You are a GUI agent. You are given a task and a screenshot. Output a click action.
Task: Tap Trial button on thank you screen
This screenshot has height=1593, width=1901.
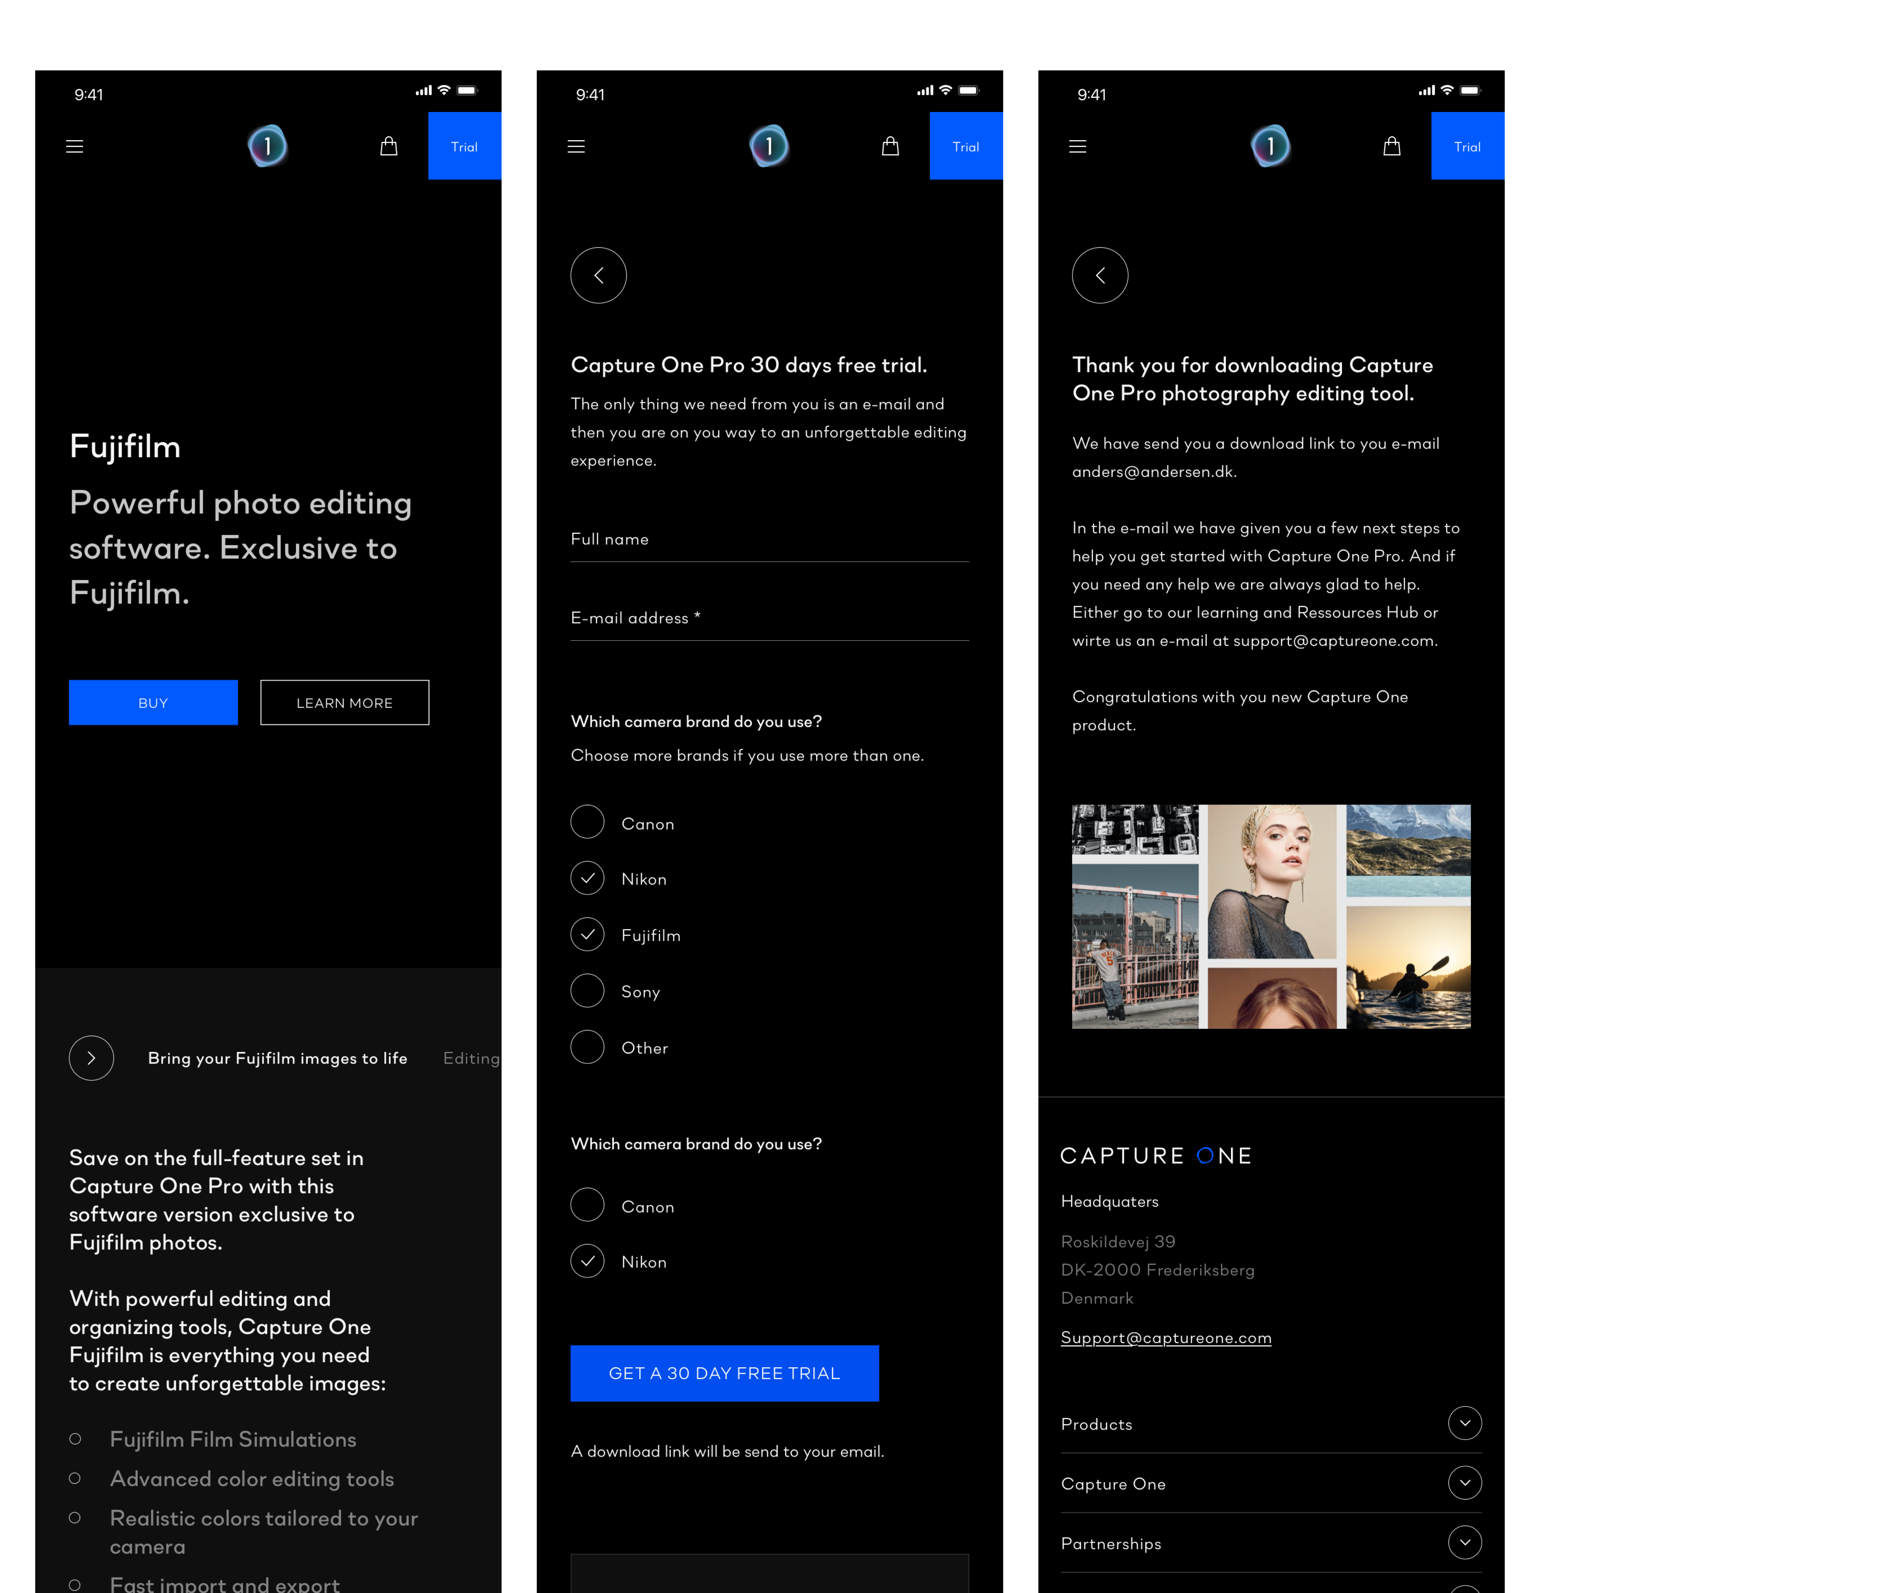click(x=1467, y=146)
